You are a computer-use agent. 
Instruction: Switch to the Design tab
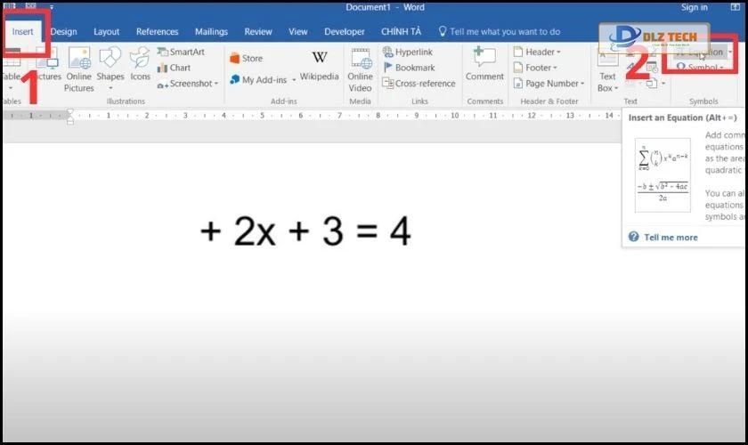coord(63,32)
